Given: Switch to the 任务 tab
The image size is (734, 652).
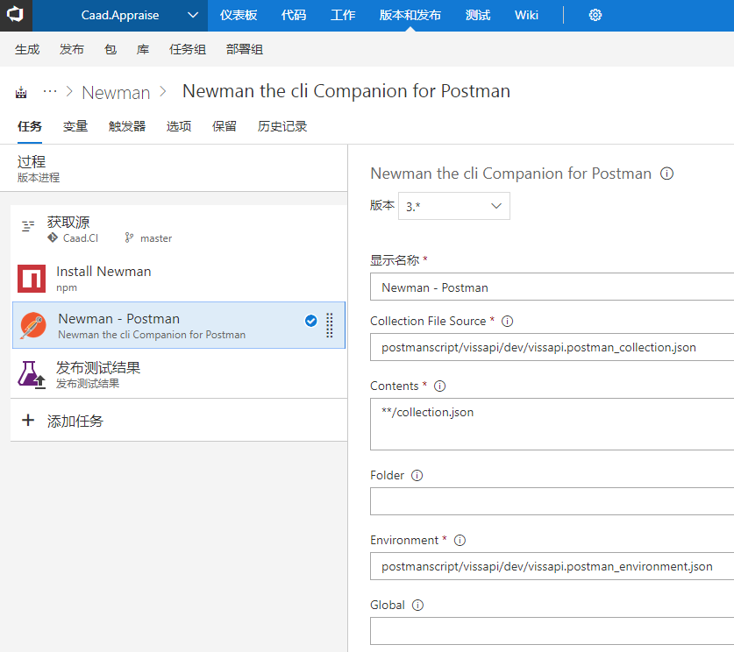Looking at the screenshot, I should [30, 126].
